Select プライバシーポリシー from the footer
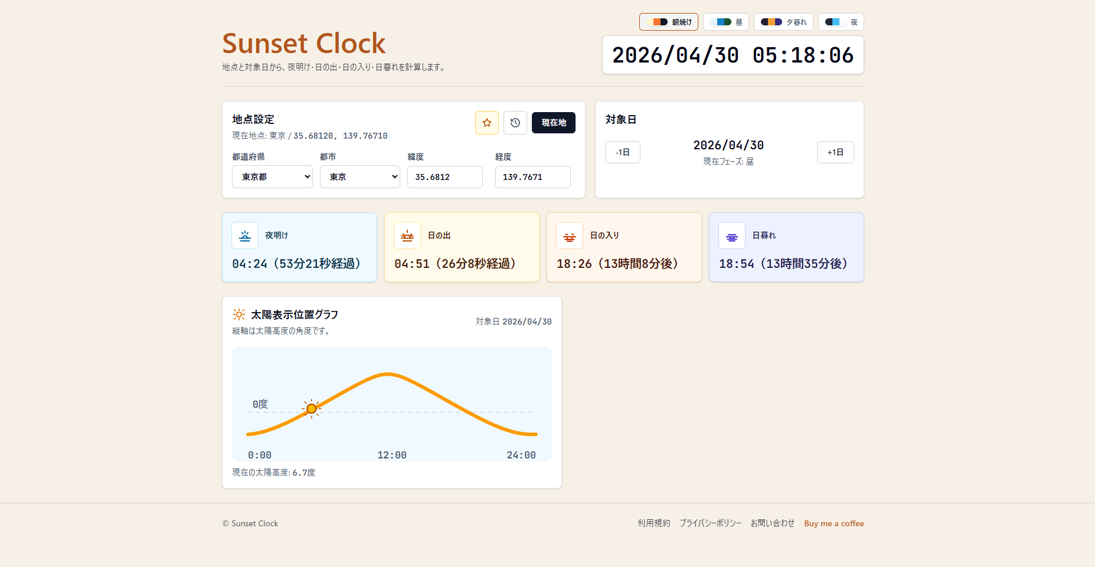1095x567 pixels. 710,523
